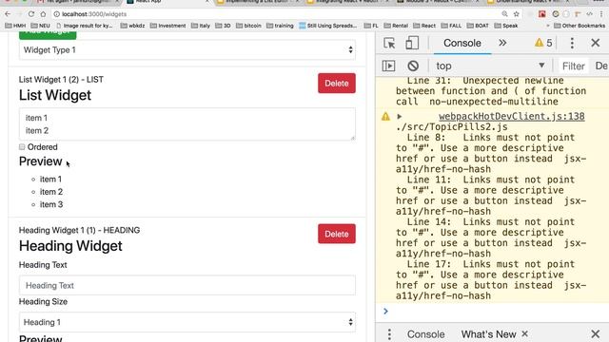This screenshot has width=609, height=342.
Task: Open the Image result for ky... bookmark
Action: point(85,26)
